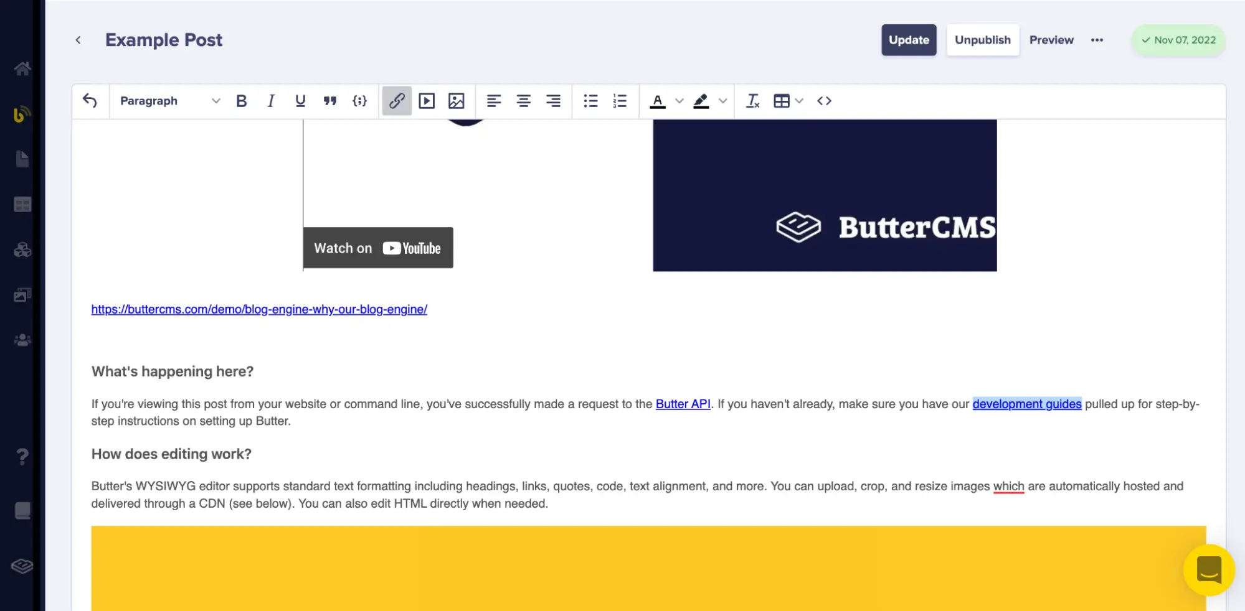Toggle bold formatting

point(242,101)
